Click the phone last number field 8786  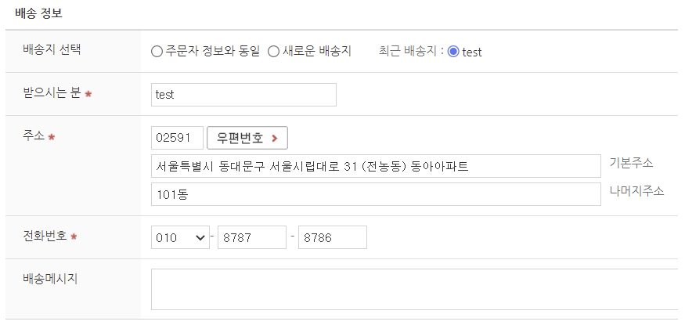point(333,237)
